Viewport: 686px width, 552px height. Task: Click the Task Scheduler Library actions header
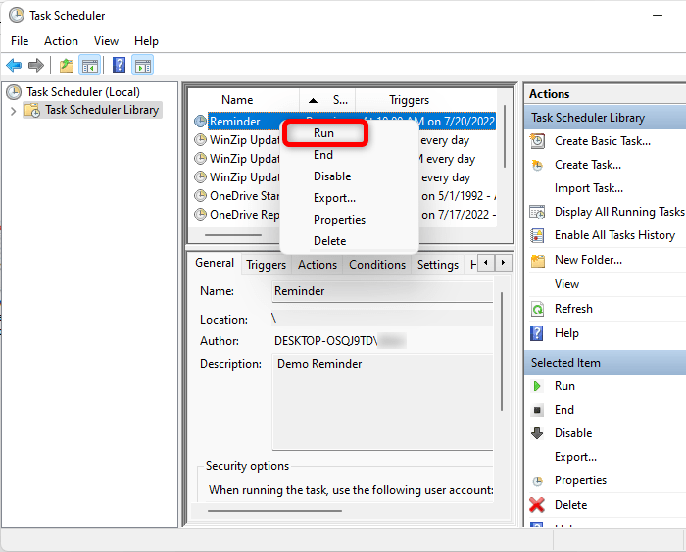click(606, 118)
